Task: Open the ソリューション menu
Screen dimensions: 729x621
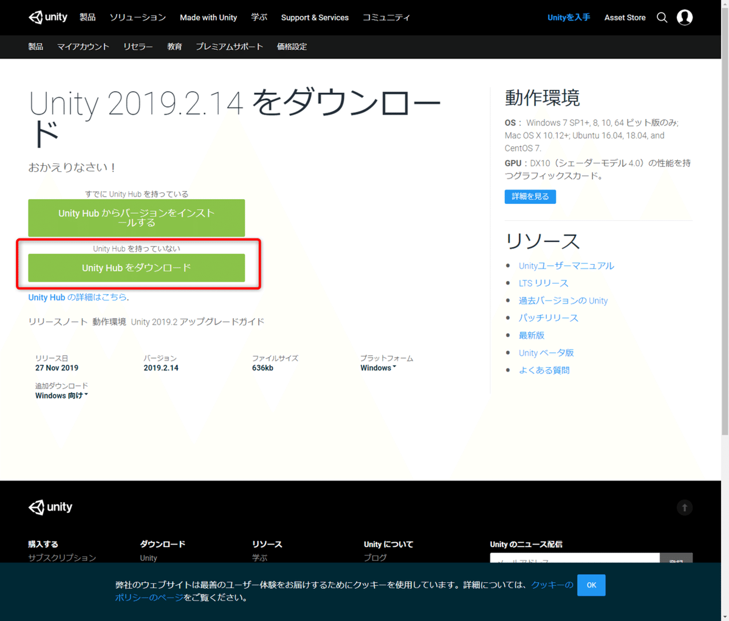Action: (x=138, y=18)
